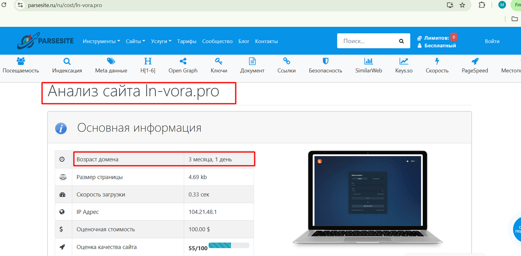Screen dimensions: 521x256
Task: Select the Индексация tool icon
Action: click(x=66, y=65)
